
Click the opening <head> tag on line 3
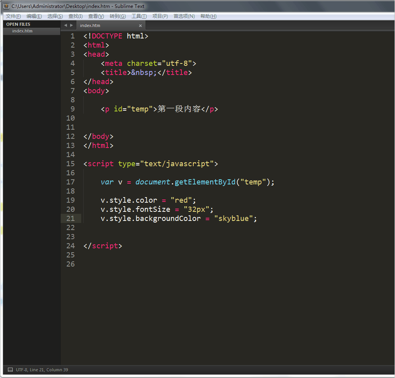click(96, 54)
